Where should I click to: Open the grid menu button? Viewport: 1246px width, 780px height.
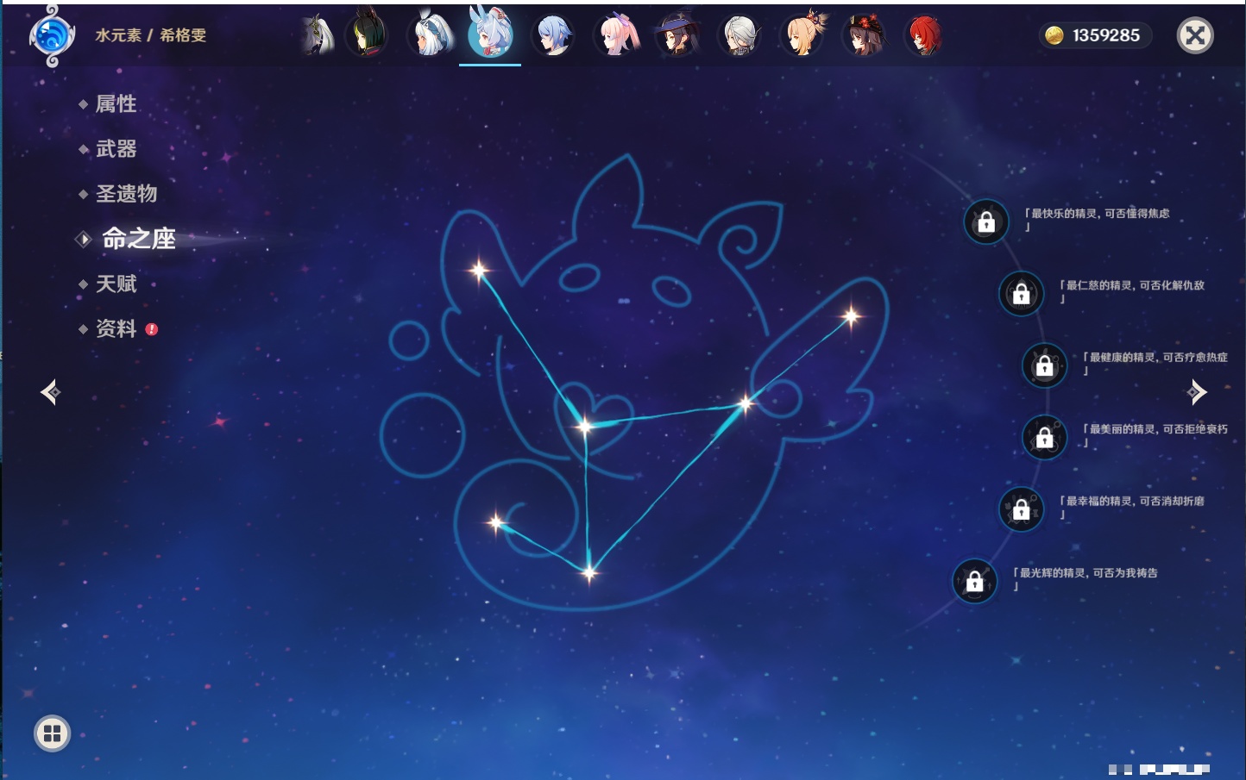click(x=52, y=733)
